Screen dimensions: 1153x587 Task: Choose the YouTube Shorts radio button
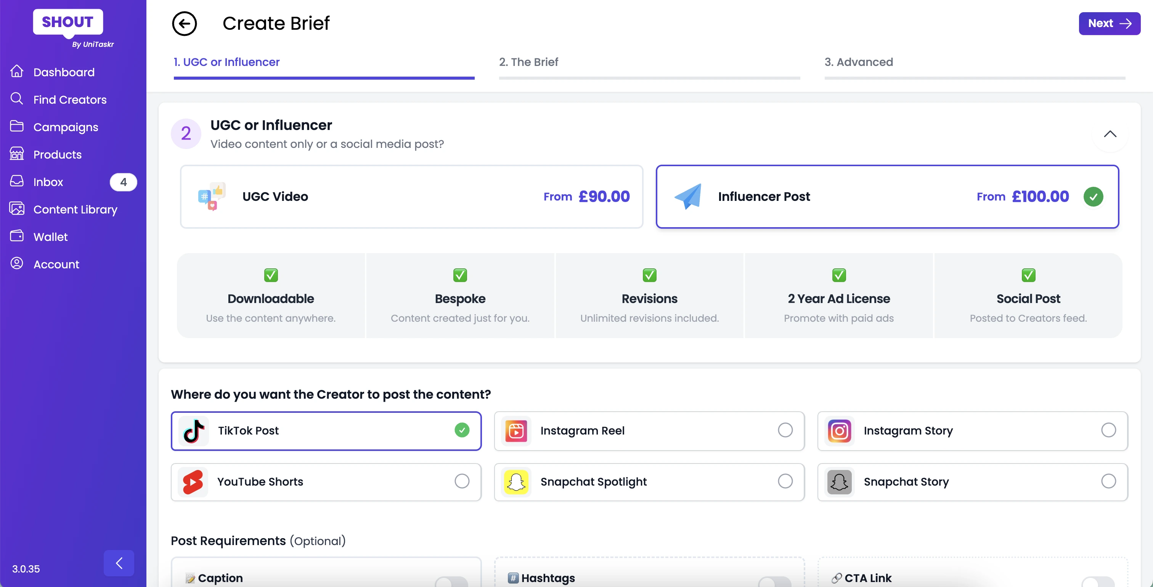[461, 481]
